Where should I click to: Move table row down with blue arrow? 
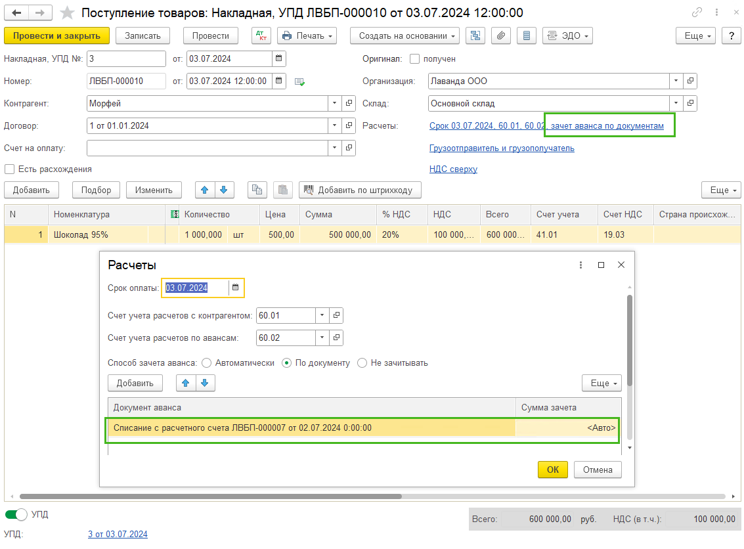click(x=224, y=190)
